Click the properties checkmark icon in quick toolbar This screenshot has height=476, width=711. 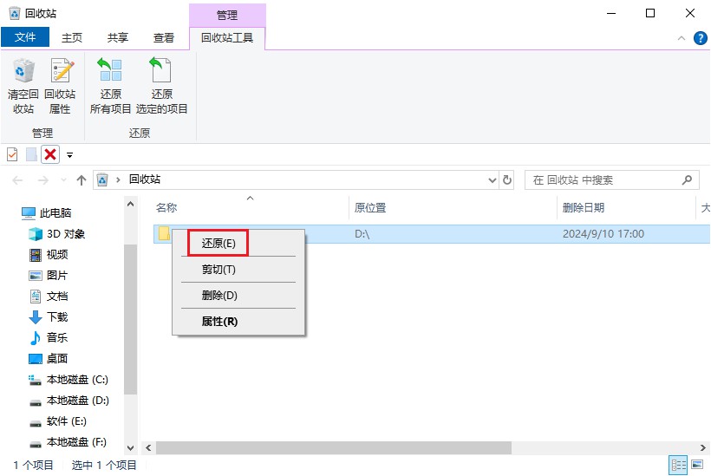(12, 154)
